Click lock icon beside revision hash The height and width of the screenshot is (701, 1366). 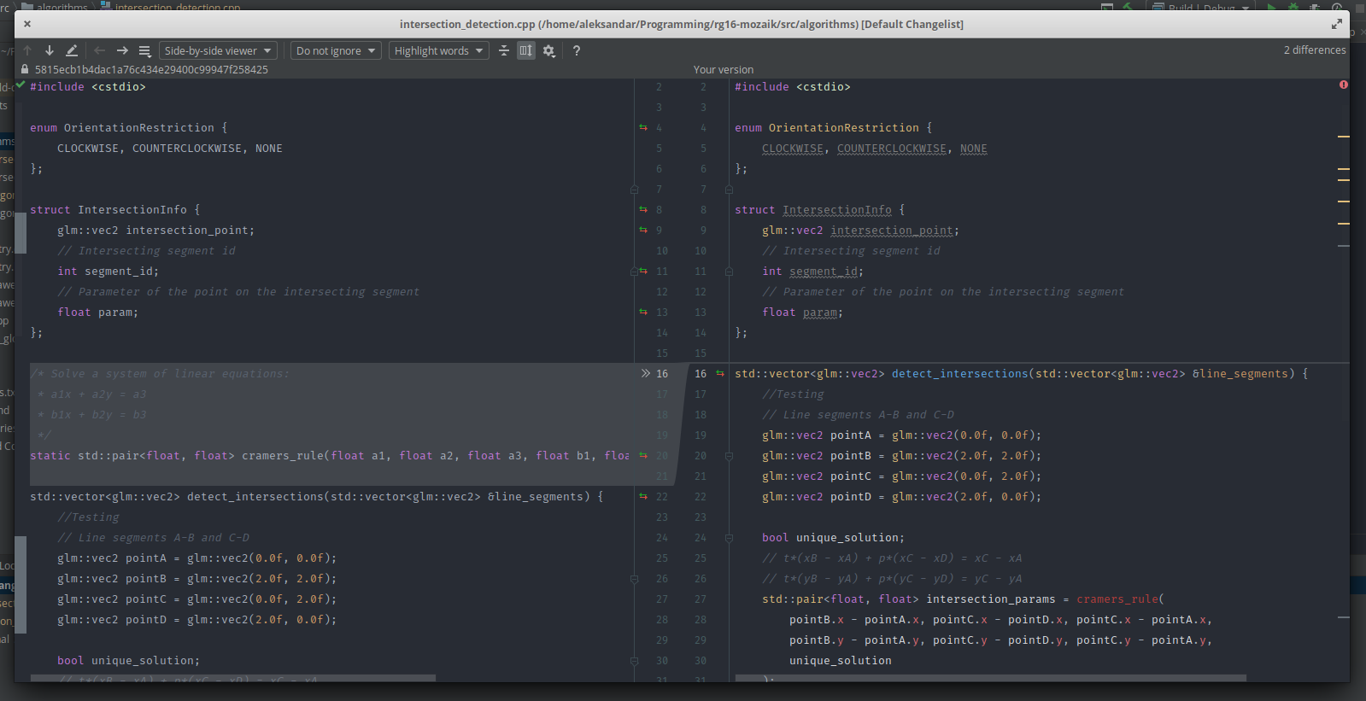point(25,70)
